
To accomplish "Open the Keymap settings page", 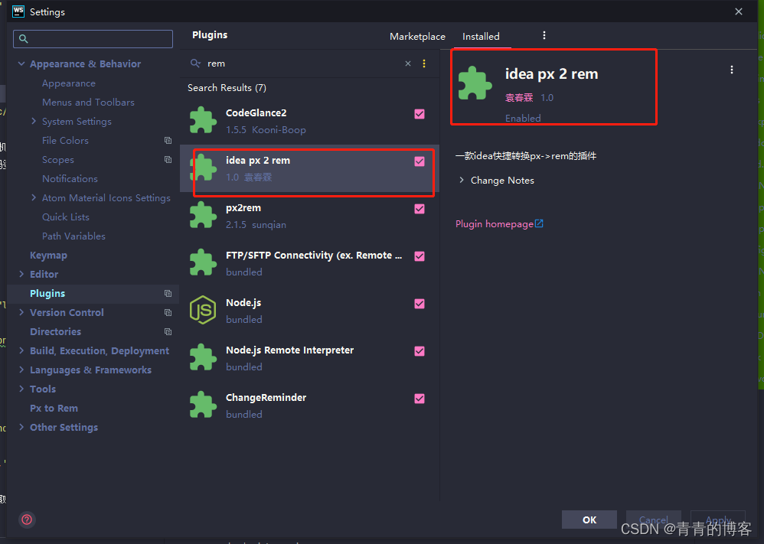I will [x=48, y=256].
